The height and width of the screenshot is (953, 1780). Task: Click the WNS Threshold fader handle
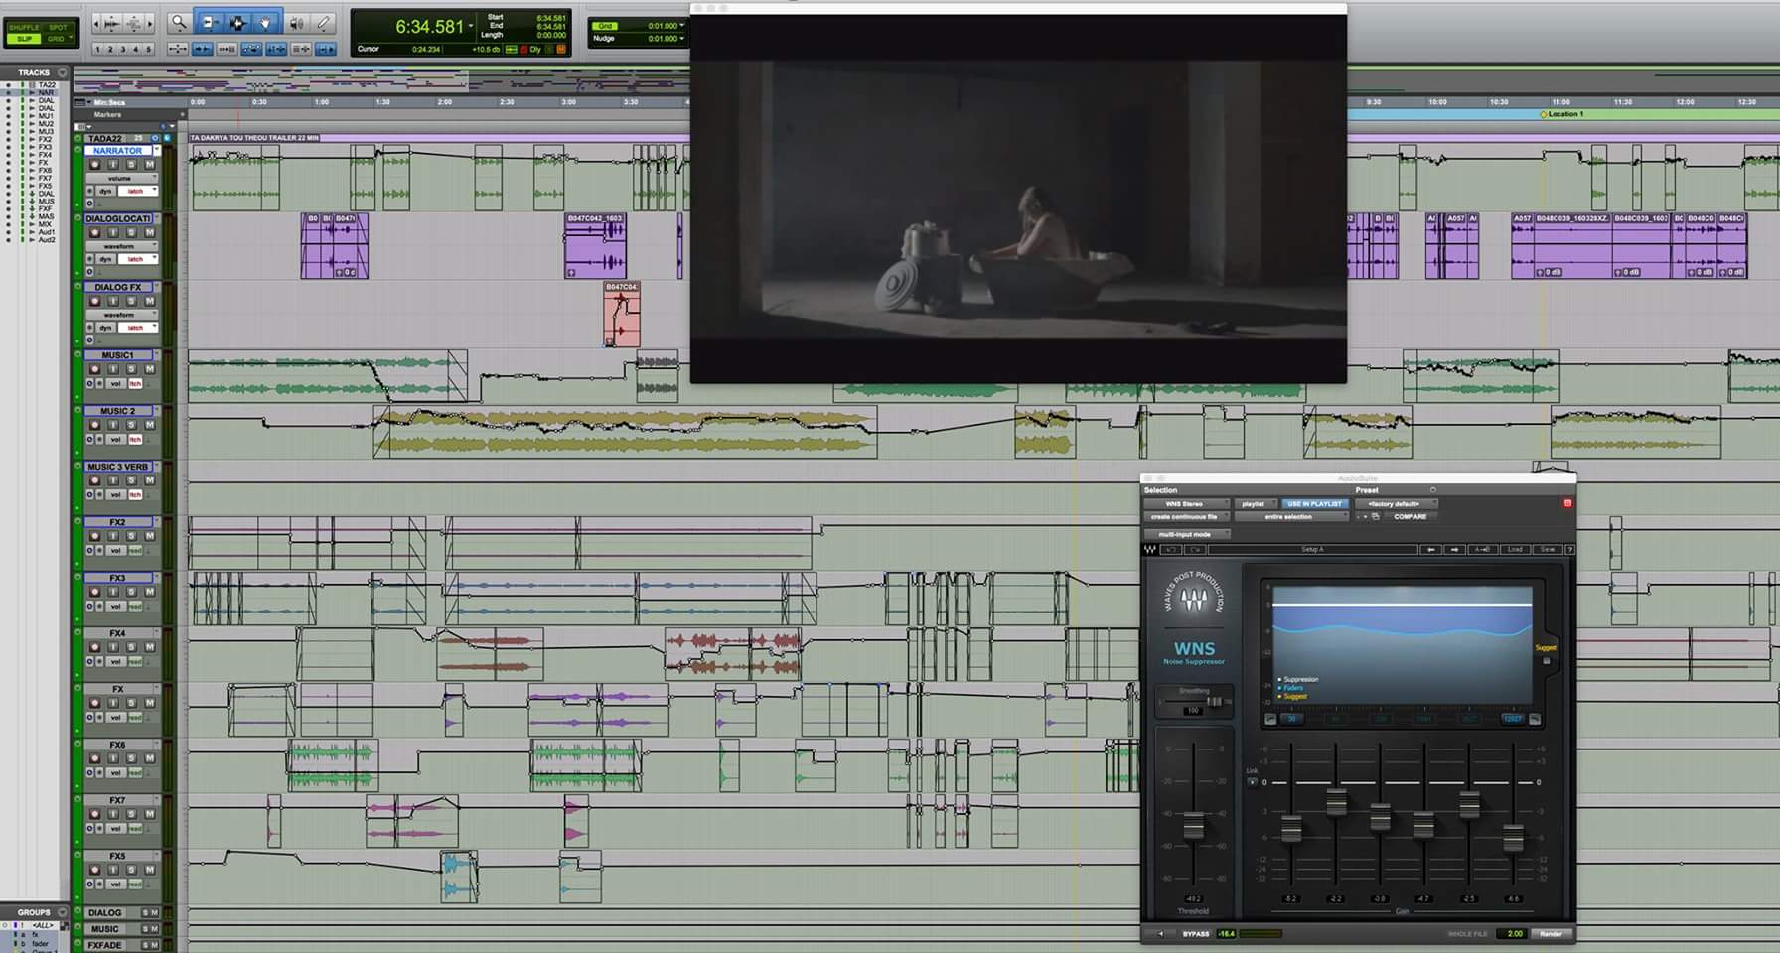(x=1193, y=825)
